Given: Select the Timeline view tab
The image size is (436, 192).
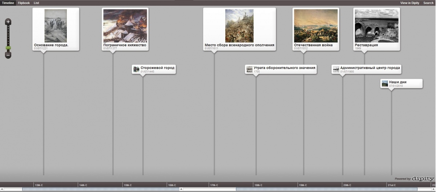Looking at the screenshot, I should [8, 3].
